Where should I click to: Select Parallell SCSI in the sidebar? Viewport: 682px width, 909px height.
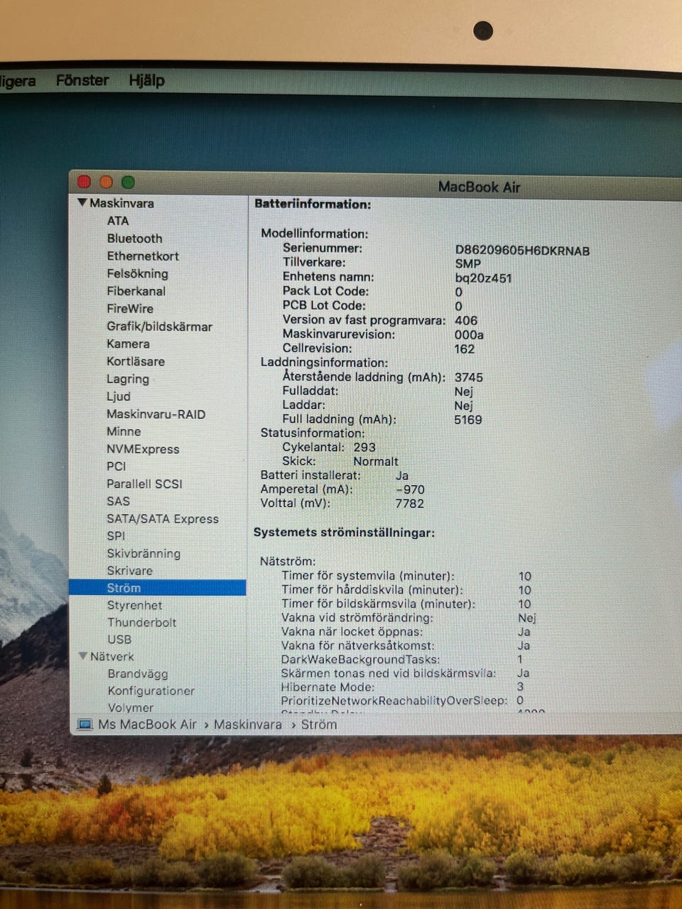point(144,484)
